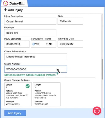Click the Claims Number Patterns heading

(x=17, y=80)
